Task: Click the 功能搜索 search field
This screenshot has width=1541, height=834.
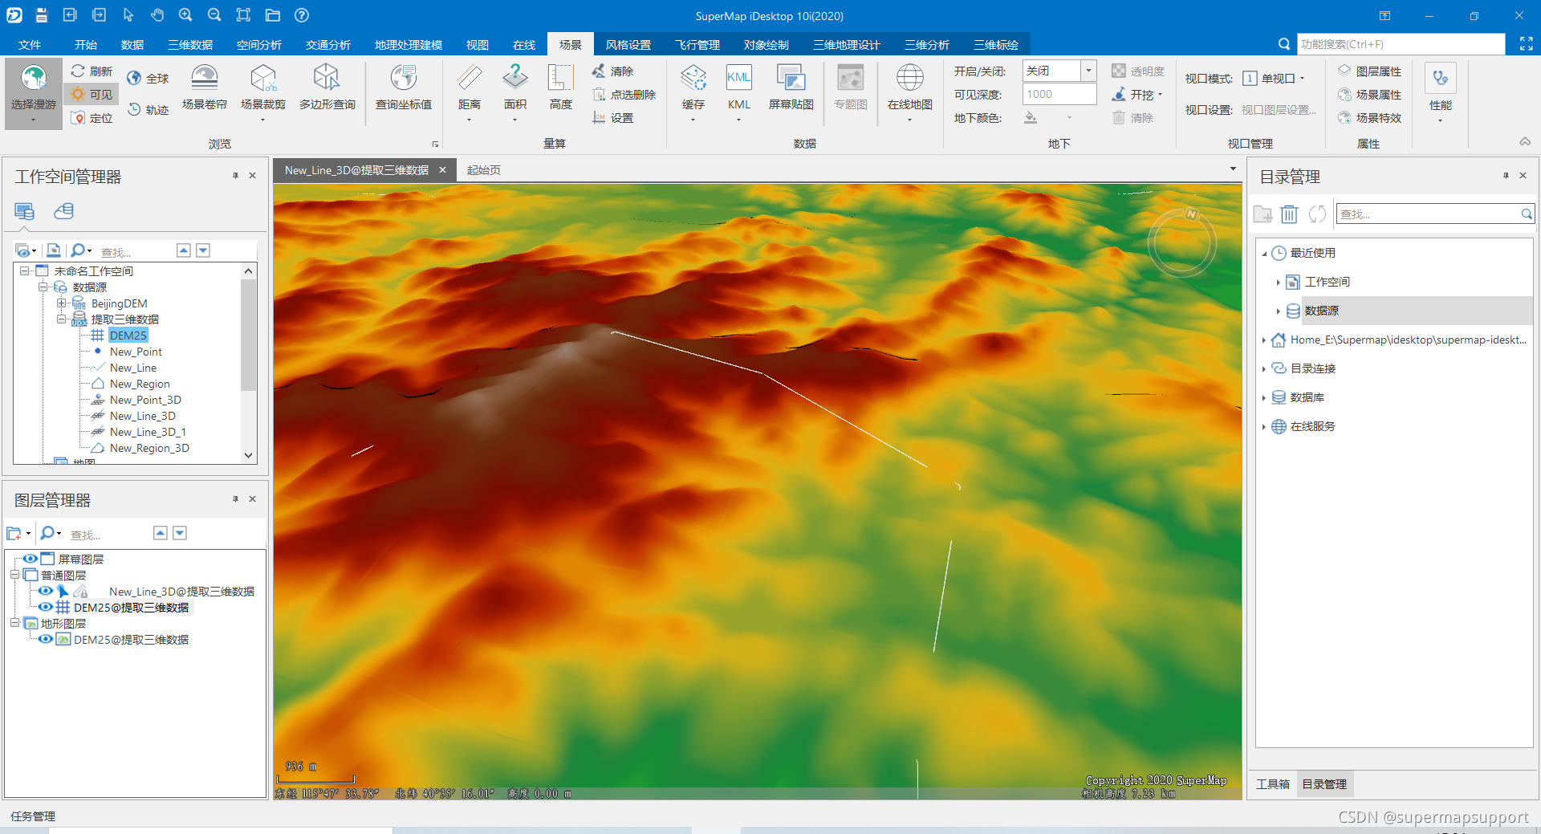Action: pos(1401,44)
